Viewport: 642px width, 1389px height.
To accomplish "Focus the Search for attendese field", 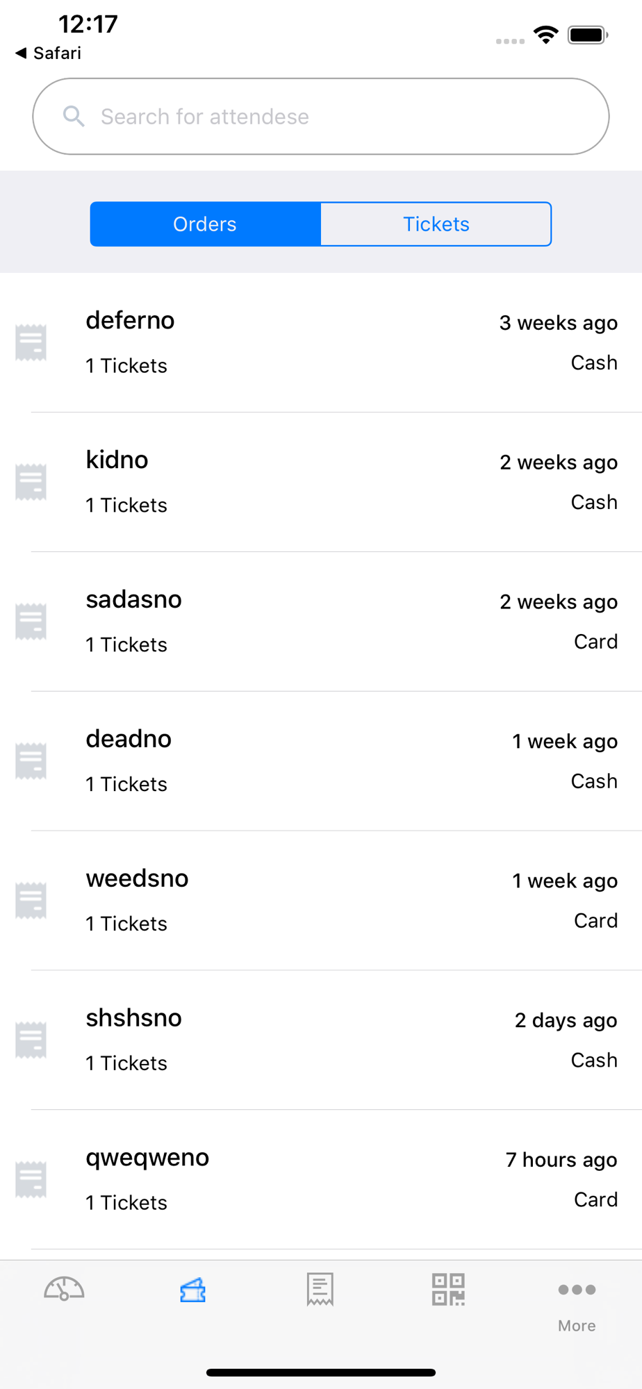I will click(321, 116).
